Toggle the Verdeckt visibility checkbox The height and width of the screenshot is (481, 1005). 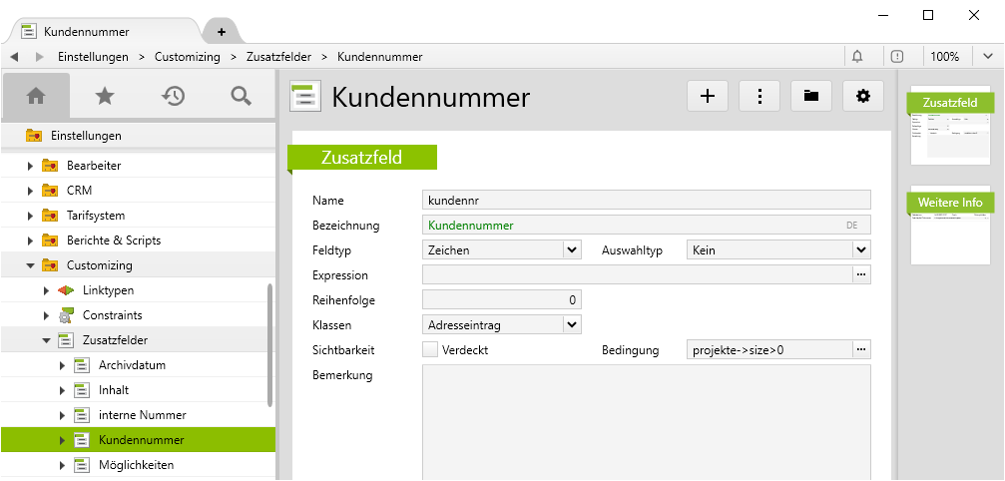(x=430, y=350)
